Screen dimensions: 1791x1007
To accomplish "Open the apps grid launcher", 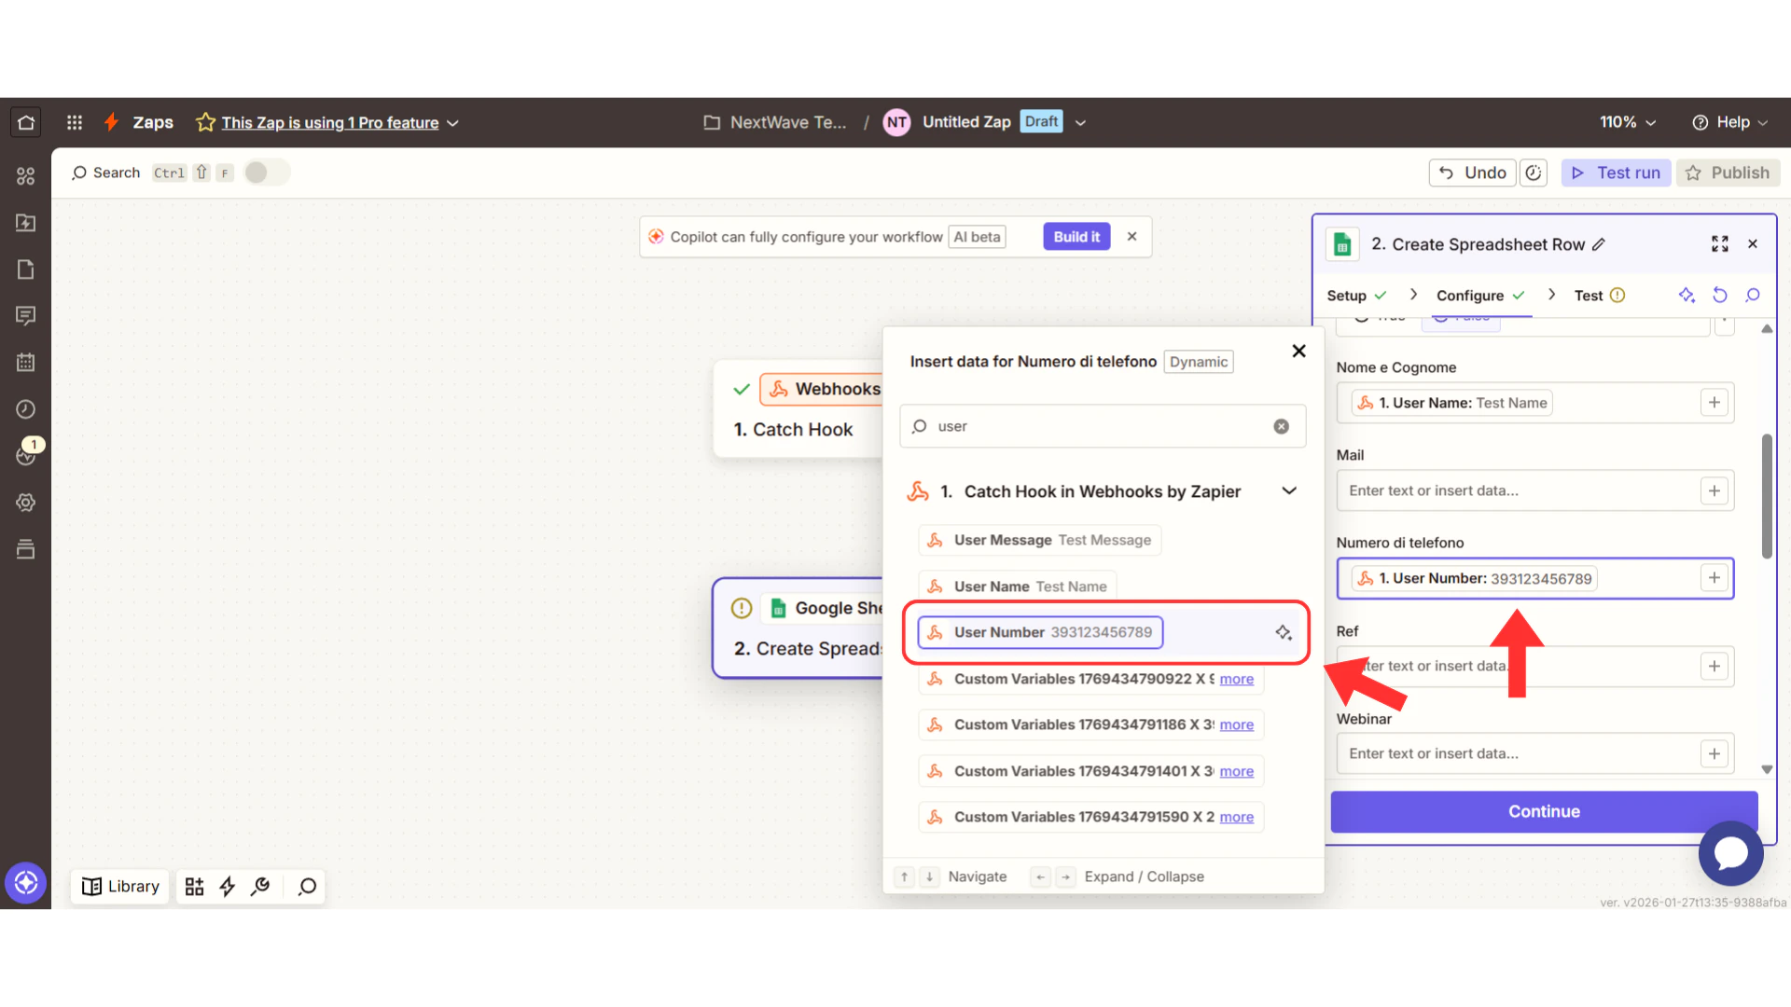I will point(75,122).
